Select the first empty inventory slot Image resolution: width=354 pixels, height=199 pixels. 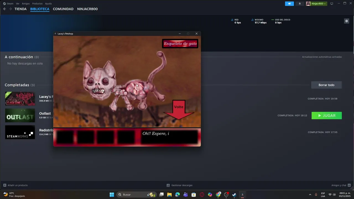pos(65,137)
